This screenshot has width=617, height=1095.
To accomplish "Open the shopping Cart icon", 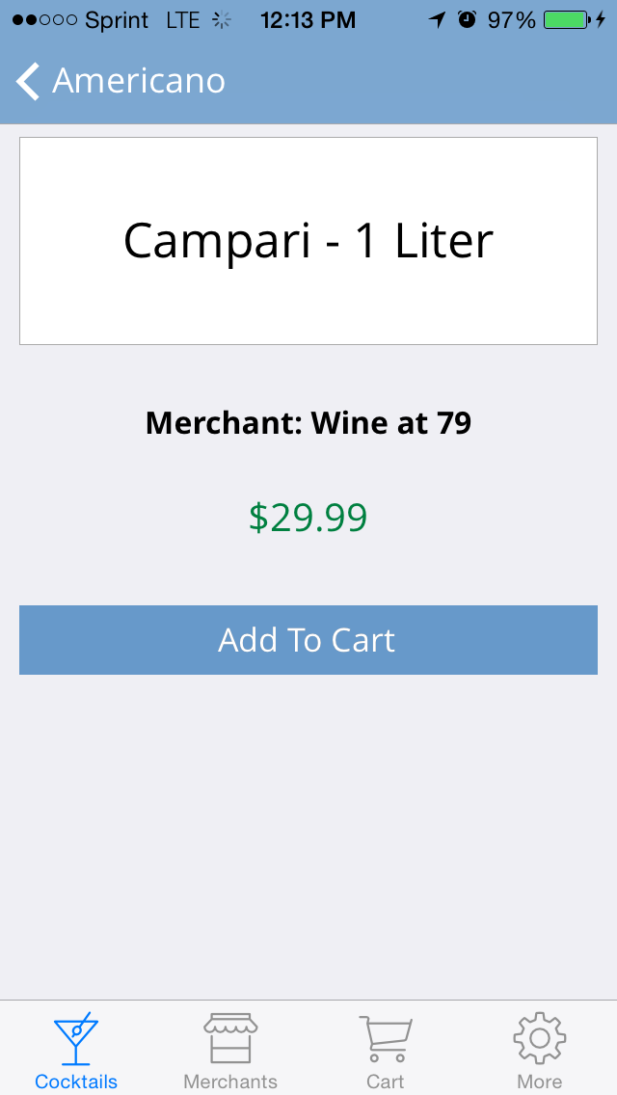I will [x=386, y=1038].
